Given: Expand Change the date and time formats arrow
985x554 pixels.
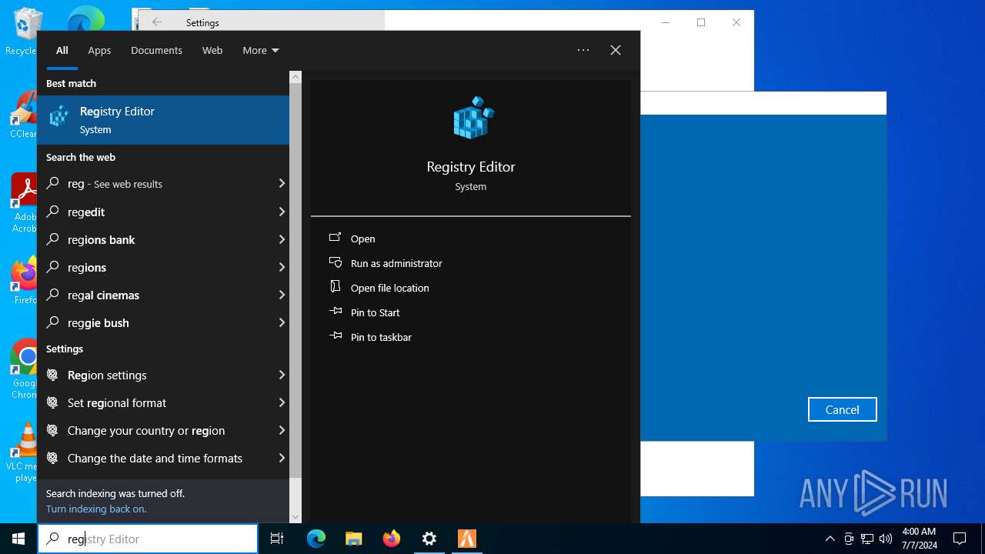Looking at the screenshot, I should coord(282,458).
